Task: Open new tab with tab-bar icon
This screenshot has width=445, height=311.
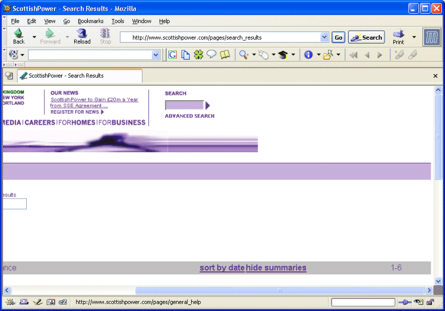Action: pyautogui.click(x=9, y=76)
